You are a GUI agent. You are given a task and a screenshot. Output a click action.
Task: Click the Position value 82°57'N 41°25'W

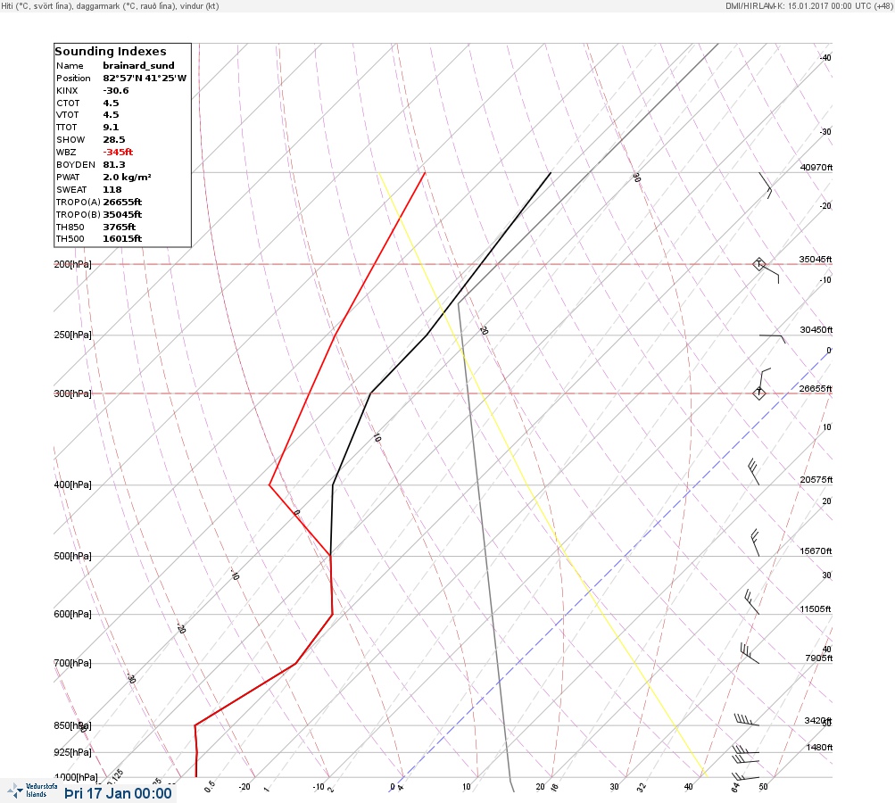[x=145, y=79]
